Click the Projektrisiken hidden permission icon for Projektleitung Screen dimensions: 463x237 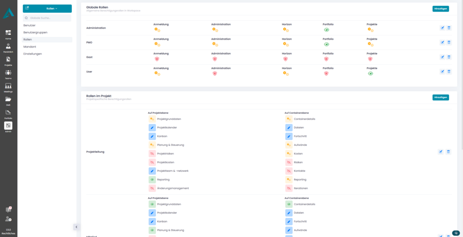point(152,154)
